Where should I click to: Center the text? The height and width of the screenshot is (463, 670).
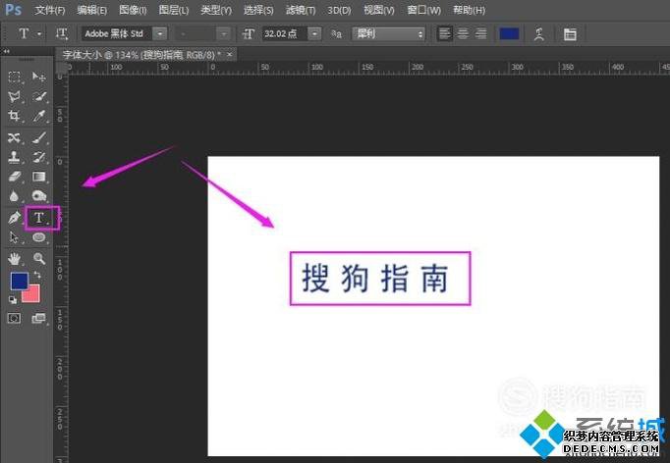click(x=463, y=33)
